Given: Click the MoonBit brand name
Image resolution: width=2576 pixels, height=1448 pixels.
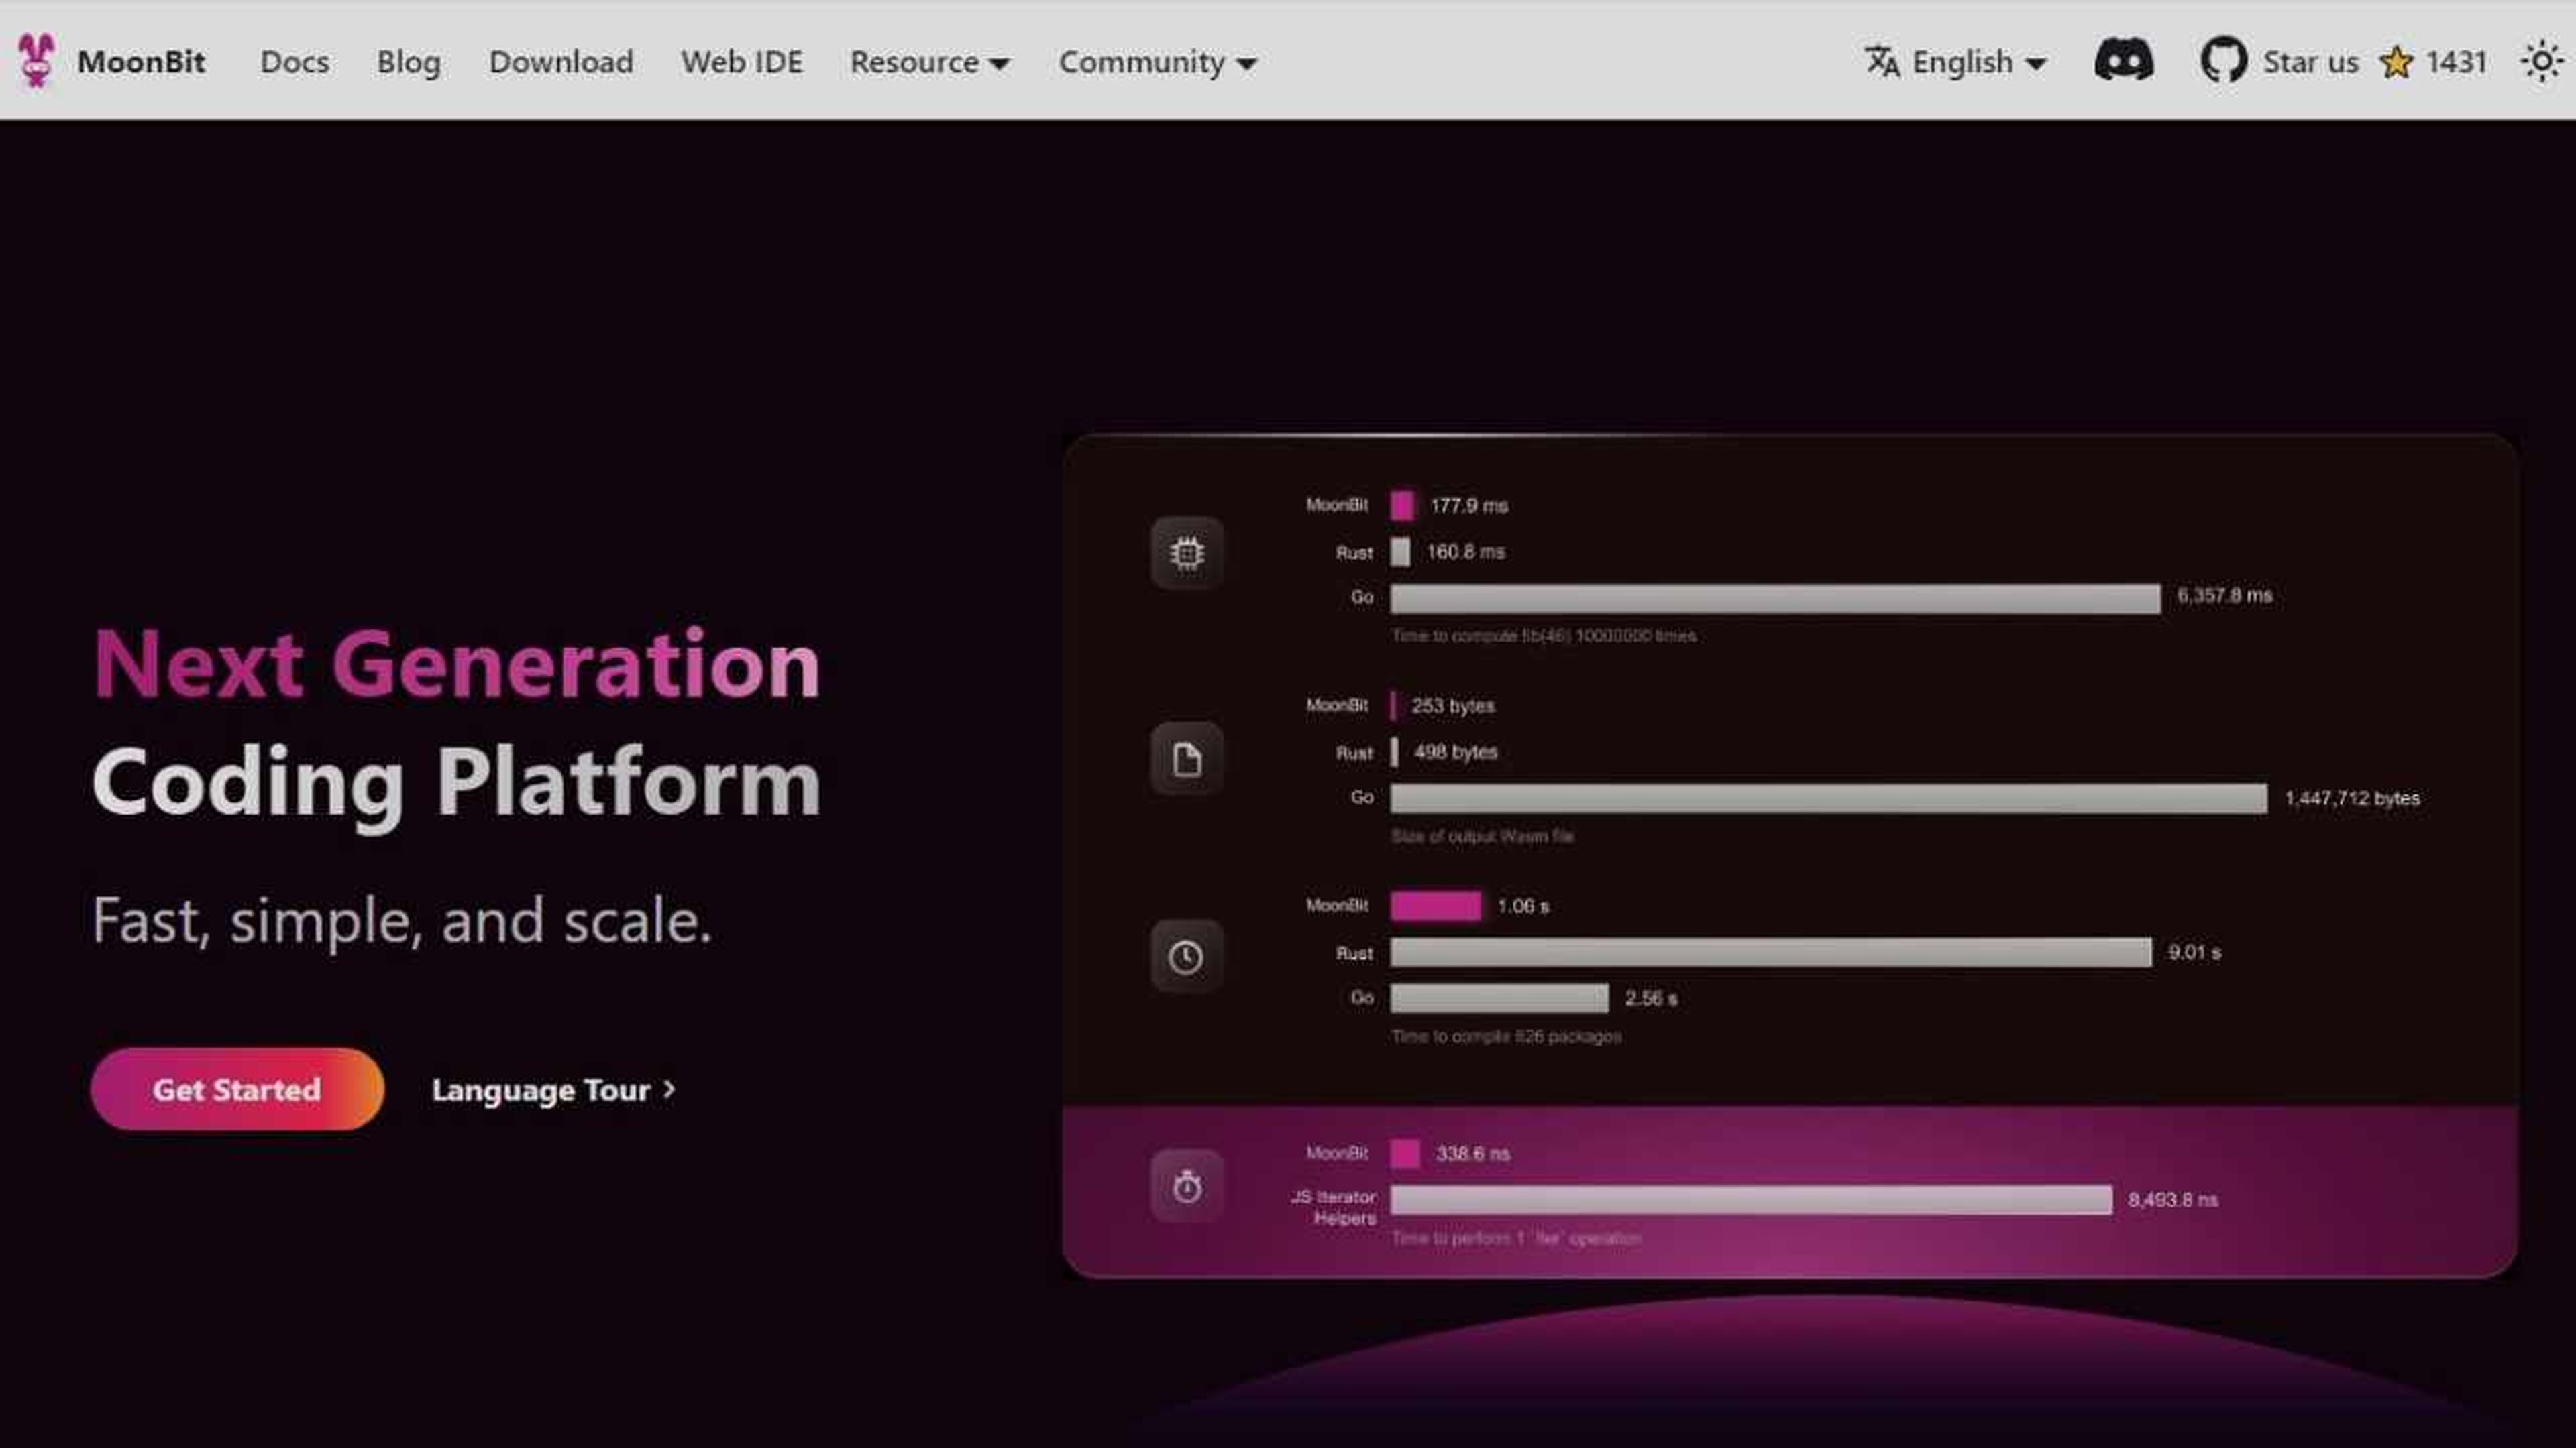Looking at the screenshot, I should pyautogui.click(x=141, y=62).
